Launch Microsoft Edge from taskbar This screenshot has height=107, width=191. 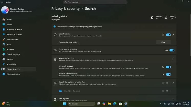pos(115,104)
